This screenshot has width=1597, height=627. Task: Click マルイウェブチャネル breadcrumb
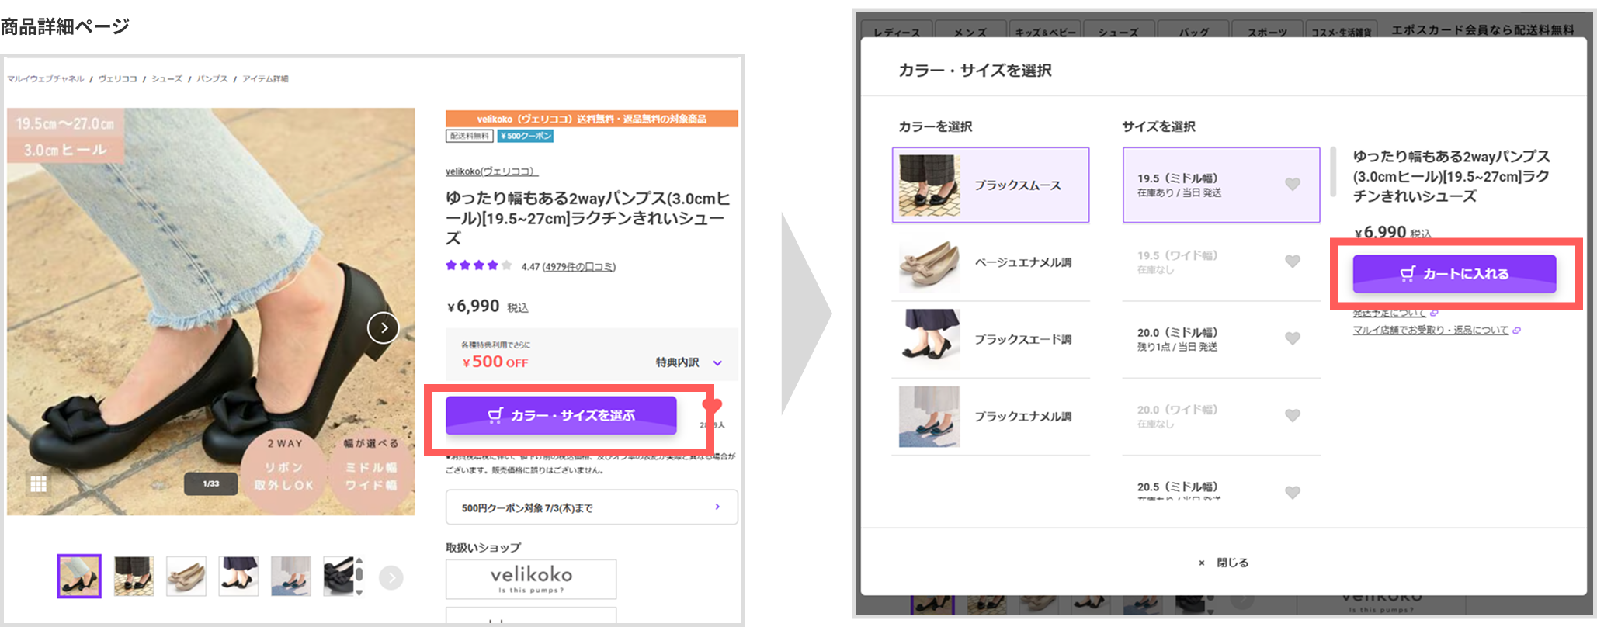coord(46,79)
